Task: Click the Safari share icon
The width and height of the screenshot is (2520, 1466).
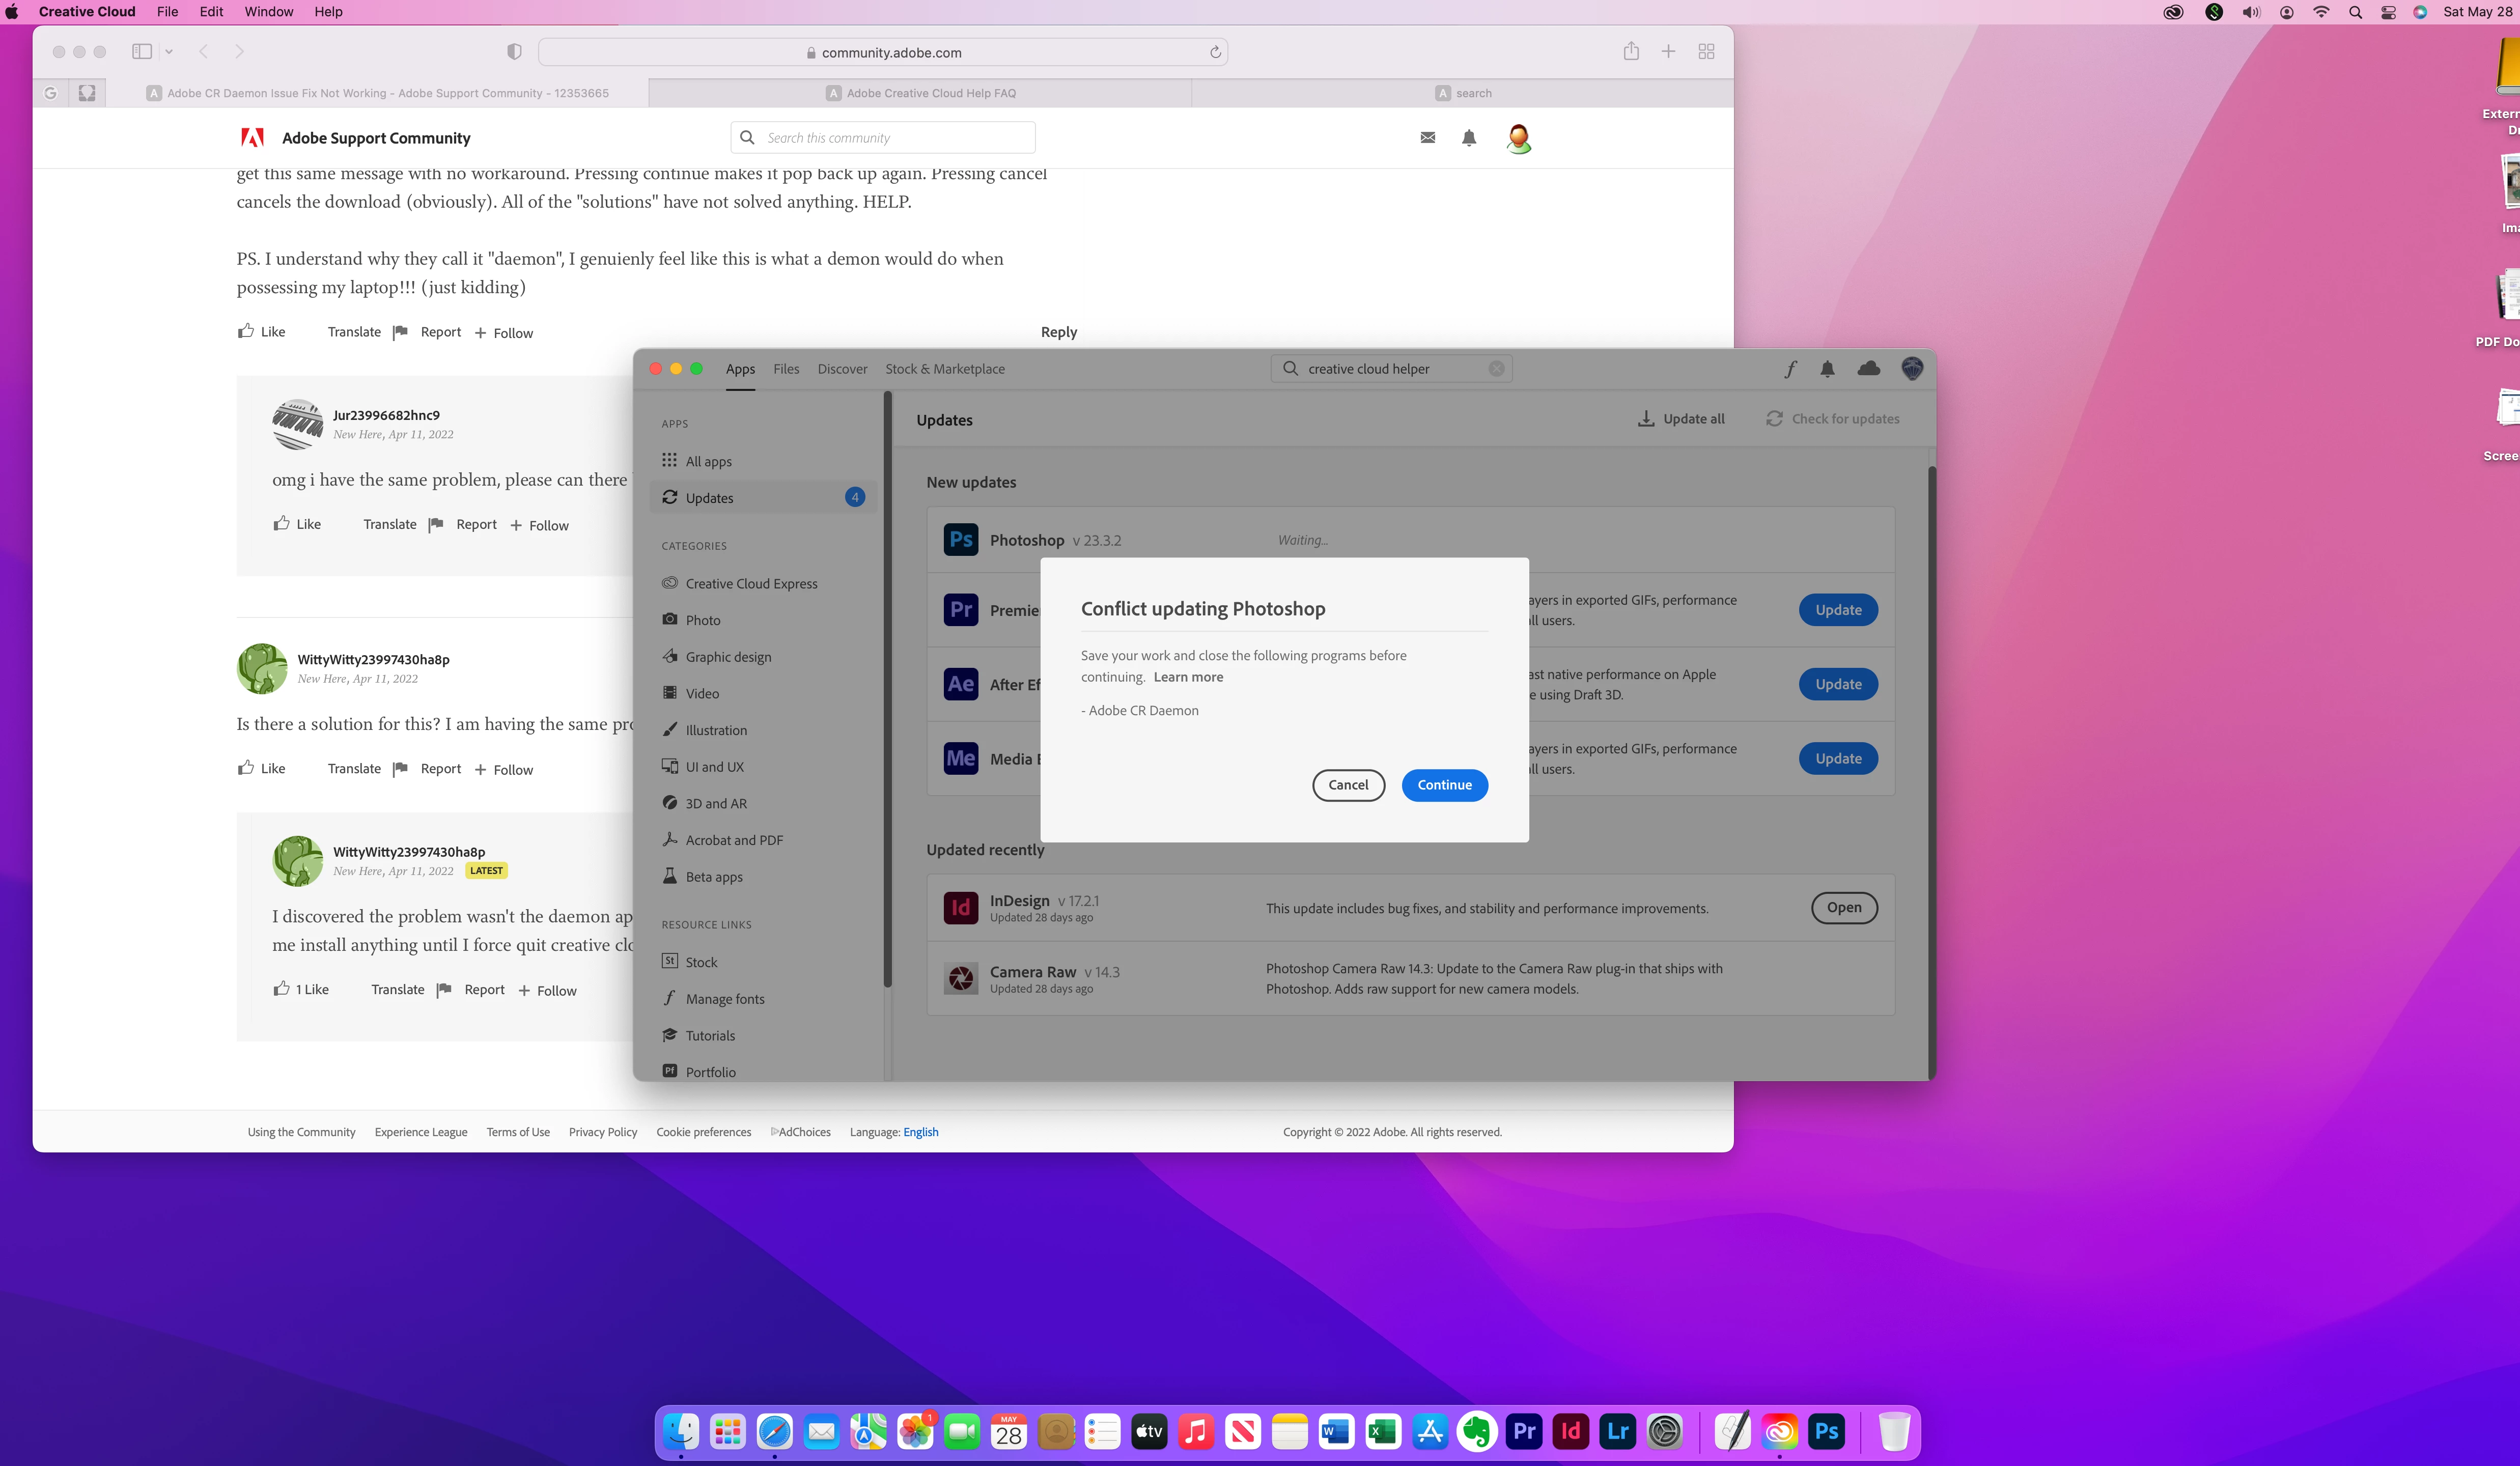Action: coord(1631,52)
